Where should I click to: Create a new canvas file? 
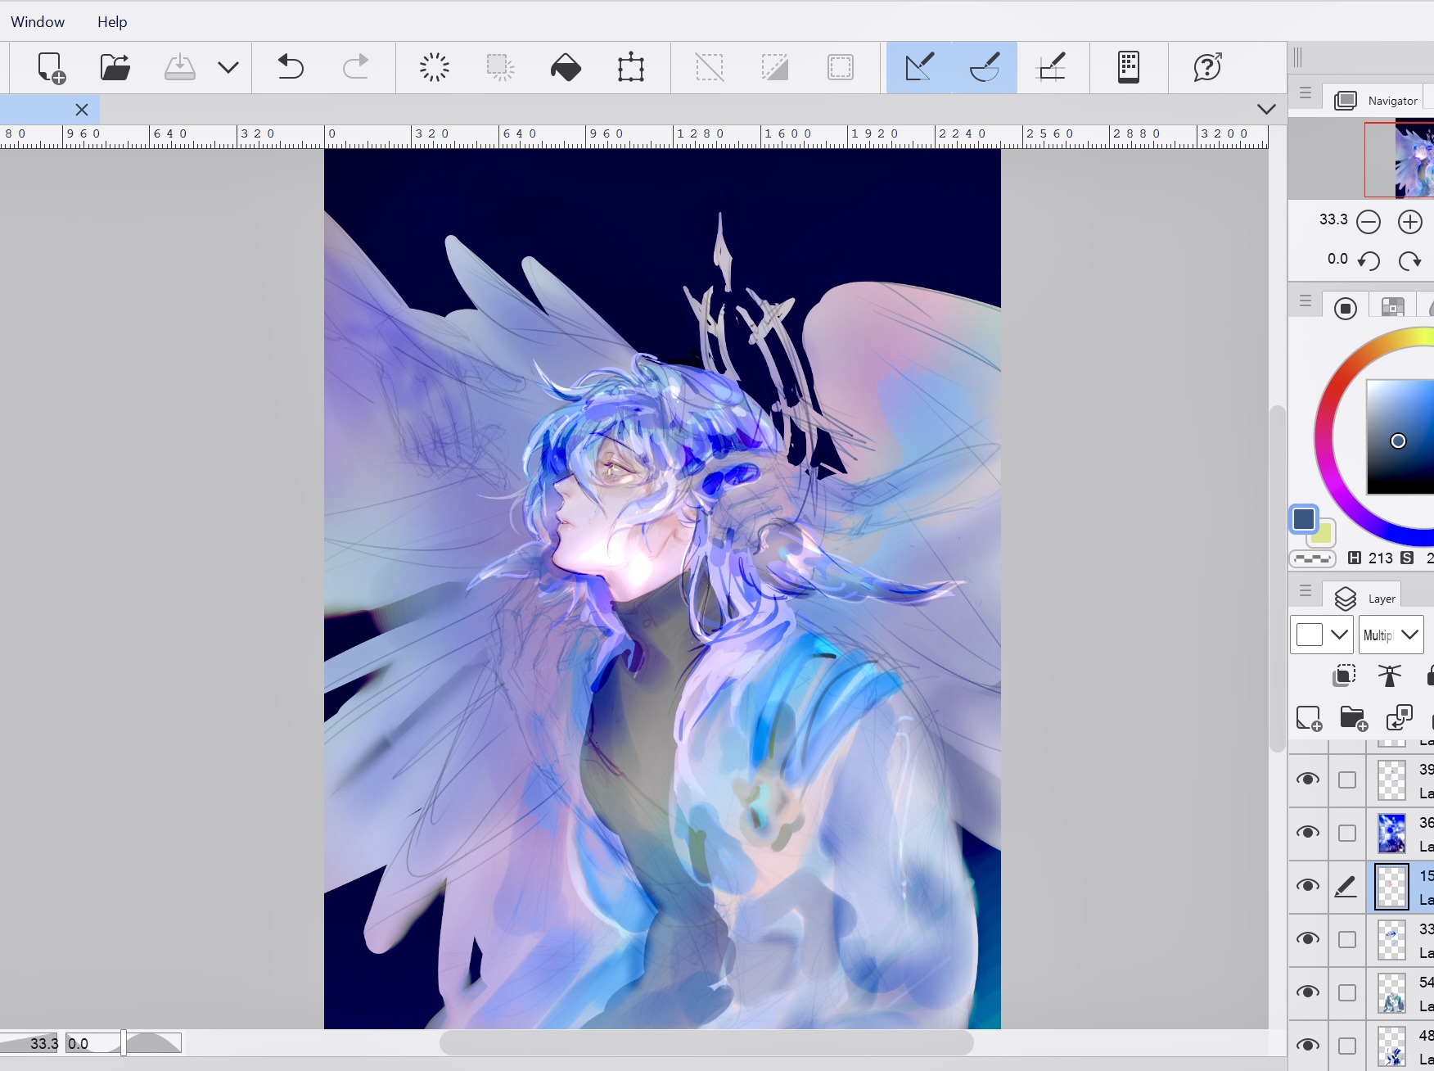52,68
